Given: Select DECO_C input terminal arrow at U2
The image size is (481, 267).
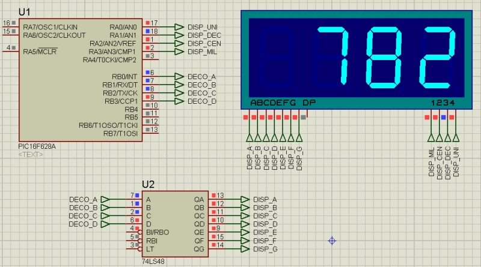Looking at the screenshot, I should 105,216.
